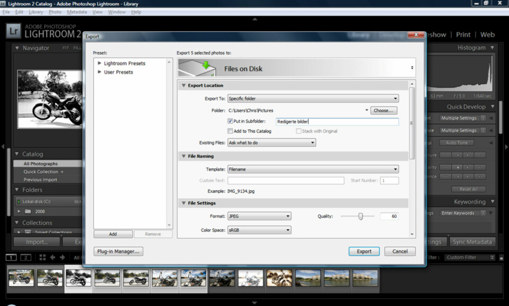Click the filmstrip go back arrow
This screenshot has width=509, height=306.
pos(52,257)
